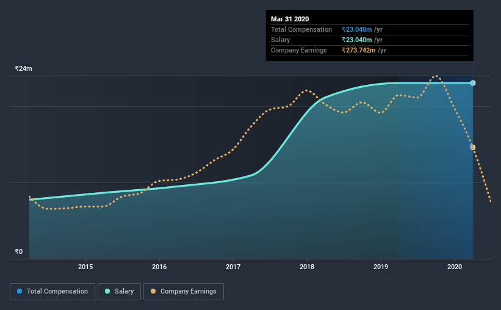Click the Total Compensation label in tooltip
This screenshot has width=501, height=310.
point(301,29)
